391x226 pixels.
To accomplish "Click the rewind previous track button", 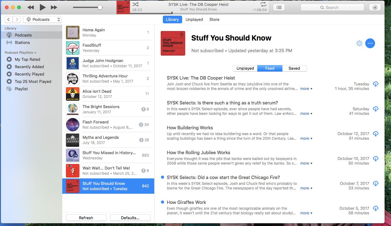I will point(30,7).
